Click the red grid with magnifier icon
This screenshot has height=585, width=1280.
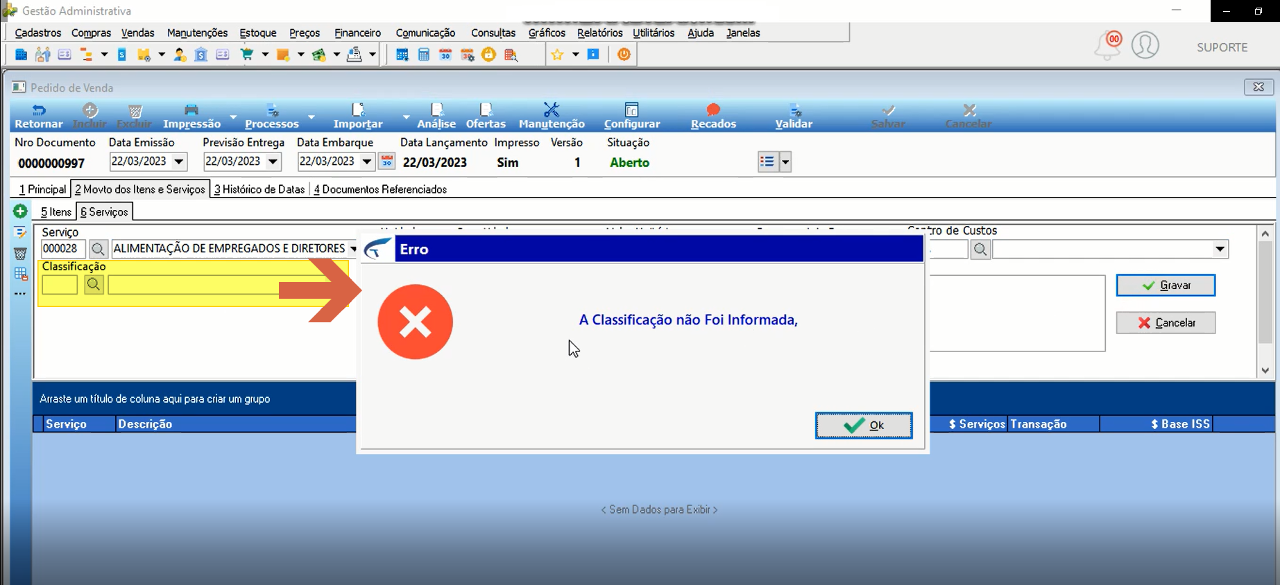(x=511, y=54)
